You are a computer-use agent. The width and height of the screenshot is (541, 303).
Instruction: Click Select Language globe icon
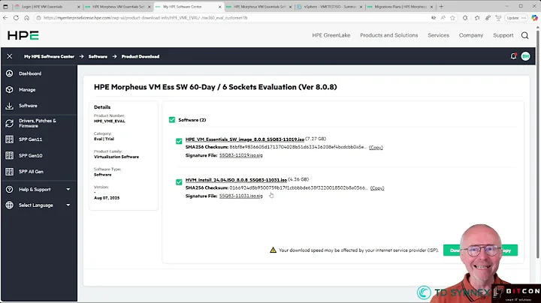9,205
